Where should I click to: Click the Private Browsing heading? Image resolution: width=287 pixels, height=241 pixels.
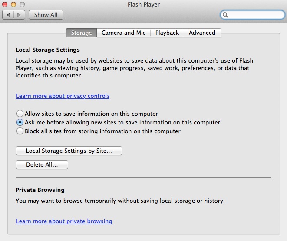coord(40,190)
